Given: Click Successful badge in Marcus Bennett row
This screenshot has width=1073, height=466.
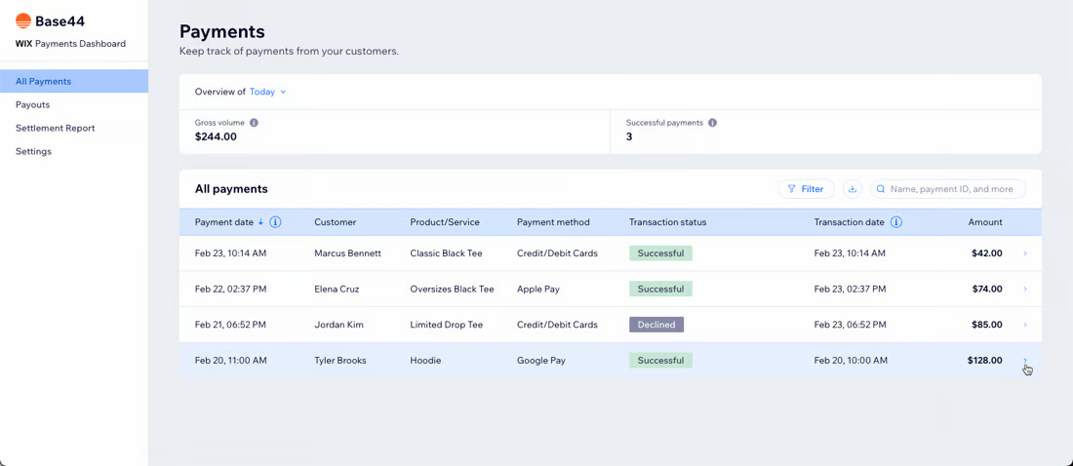Looking at the screenshot, I should tap(661, 253).
